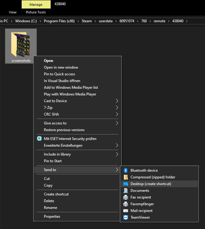
Task: Open breadcrumb chevron after Program Files (x86)
Action: [78, 21]
